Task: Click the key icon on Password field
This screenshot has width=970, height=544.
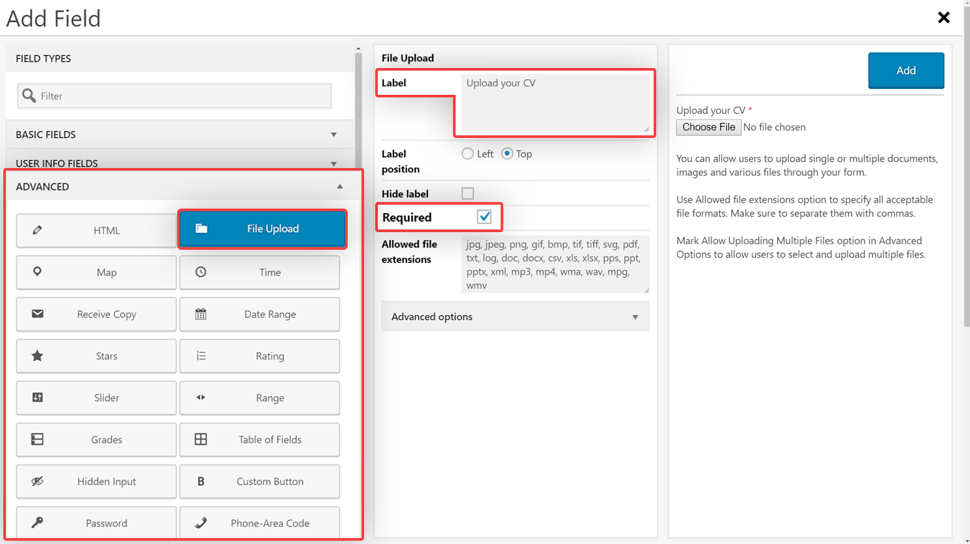Action: coord(37,522)
